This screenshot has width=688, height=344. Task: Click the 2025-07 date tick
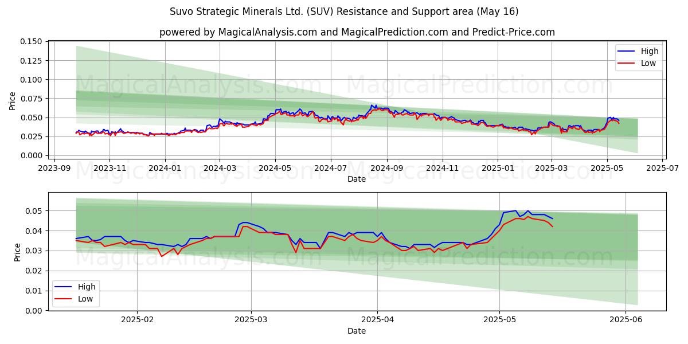tap(663, 168)
